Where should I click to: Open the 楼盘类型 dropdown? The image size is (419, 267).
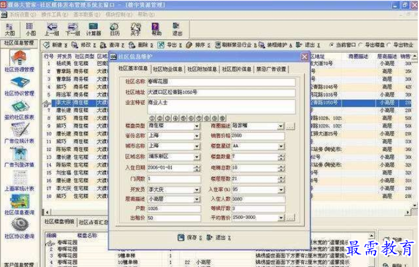pos(197,126)
